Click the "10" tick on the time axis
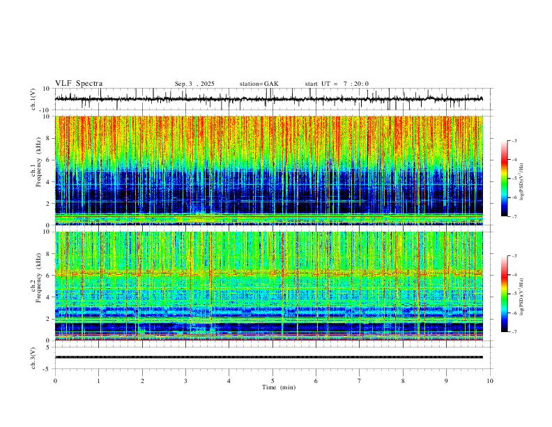Screen dimensions: 552x427 (x=490, y=381)
